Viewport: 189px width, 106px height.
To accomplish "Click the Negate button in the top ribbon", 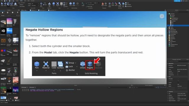I will pos(74,4).
